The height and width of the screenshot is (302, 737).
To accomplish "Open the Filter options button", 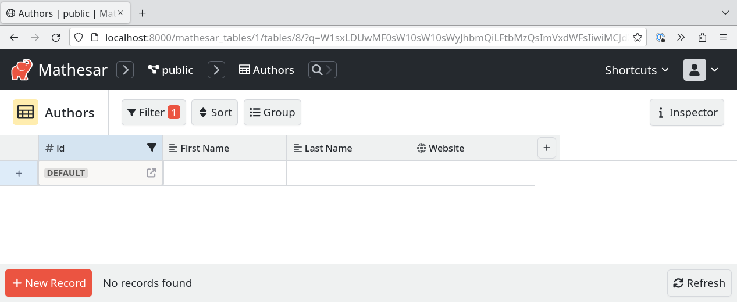I will tap(154, 112).
